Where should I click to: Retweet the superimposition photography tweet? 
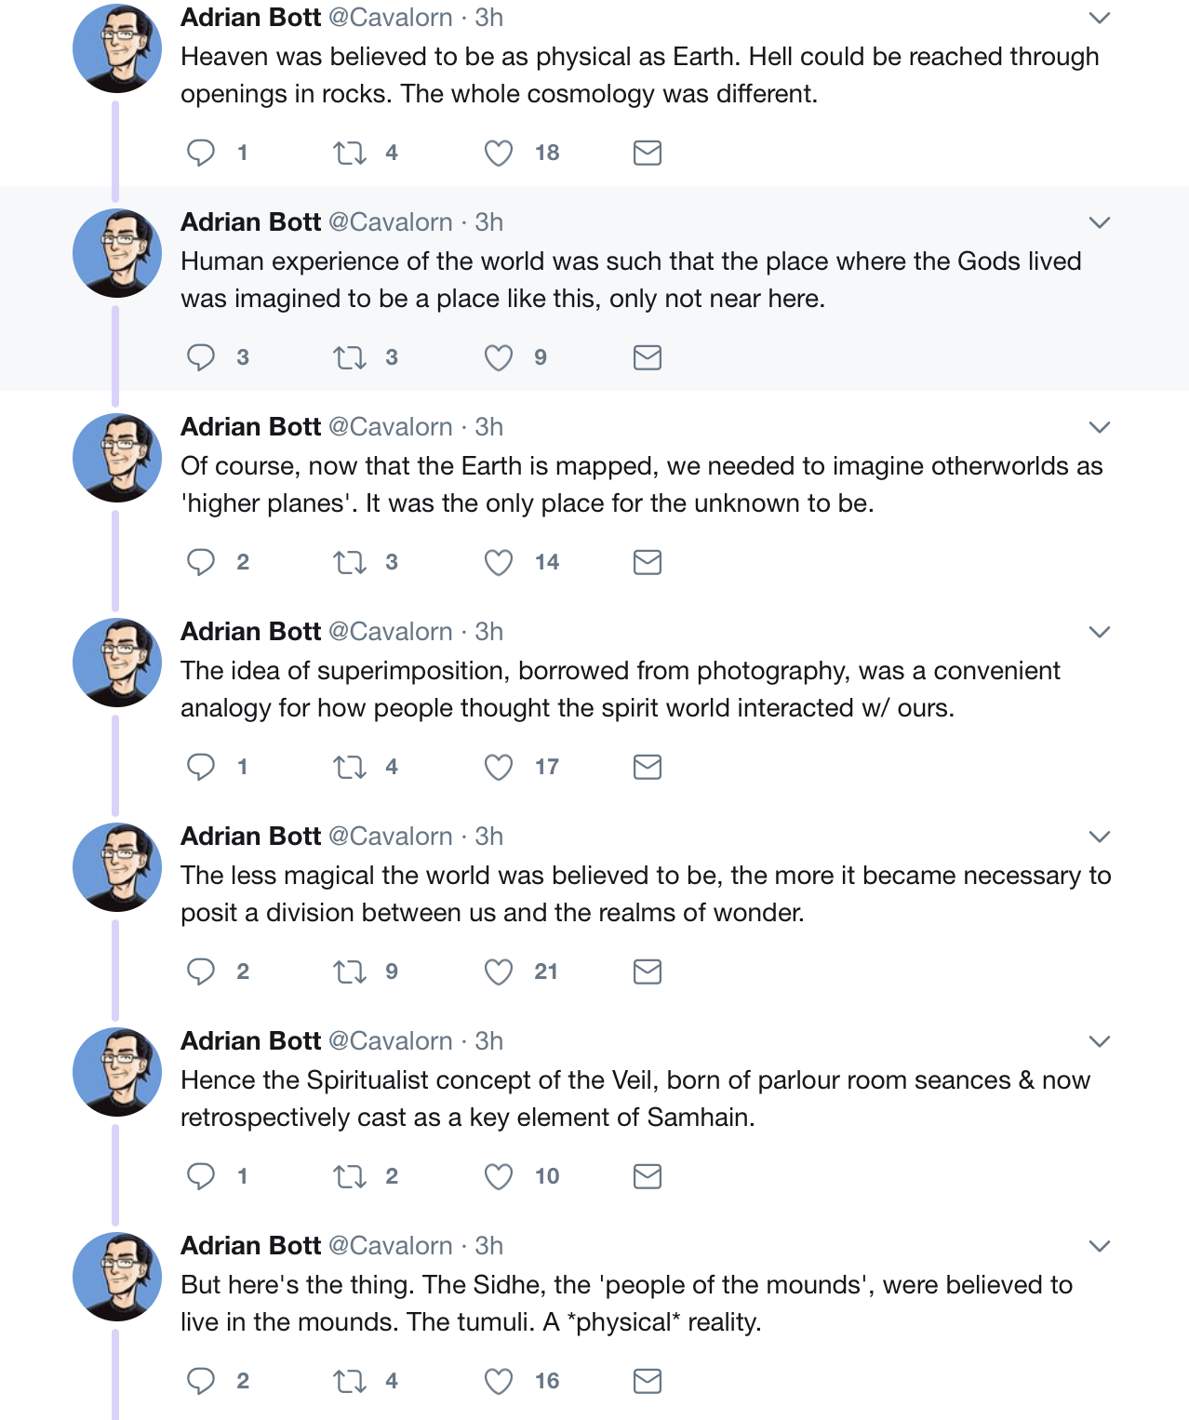pyautogui.click(x=350, y=767)
